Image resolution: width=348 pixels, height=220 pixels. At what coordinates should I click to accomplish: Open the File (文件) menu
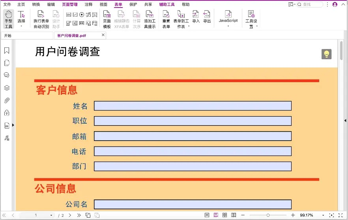pyautogui.click(x=7, y=4)
